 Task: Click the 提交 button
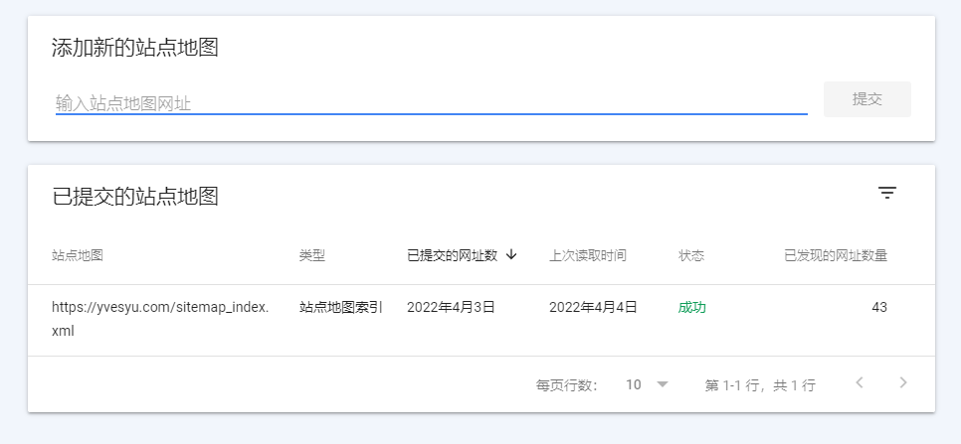click(x=867, y=99)
